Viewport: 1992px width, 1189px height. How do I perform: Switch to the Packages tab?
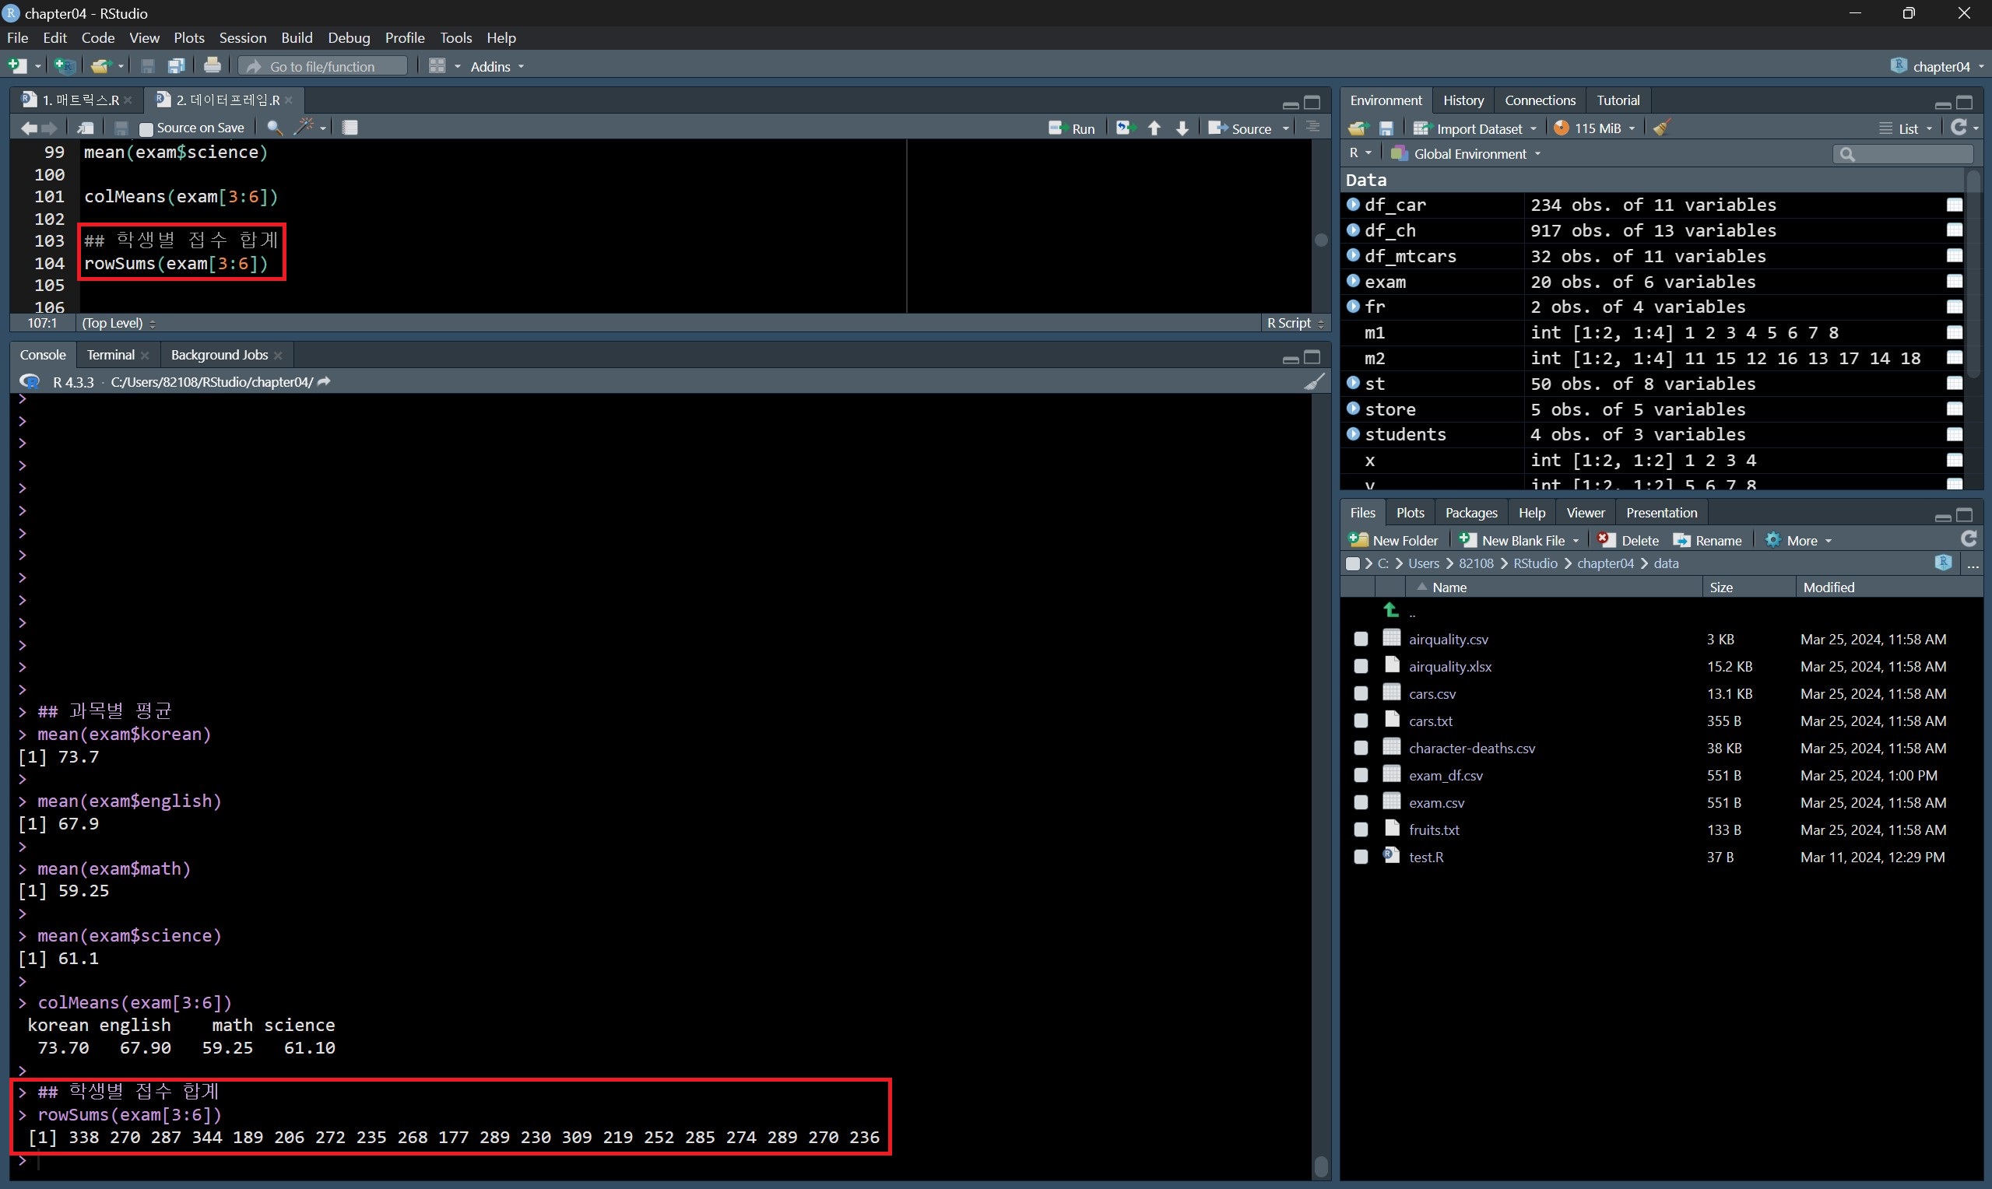[x=1470, y=513]
